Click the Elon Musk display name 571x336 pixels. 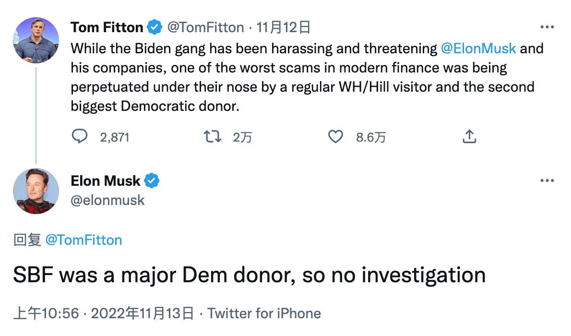[x=106, y=181]
